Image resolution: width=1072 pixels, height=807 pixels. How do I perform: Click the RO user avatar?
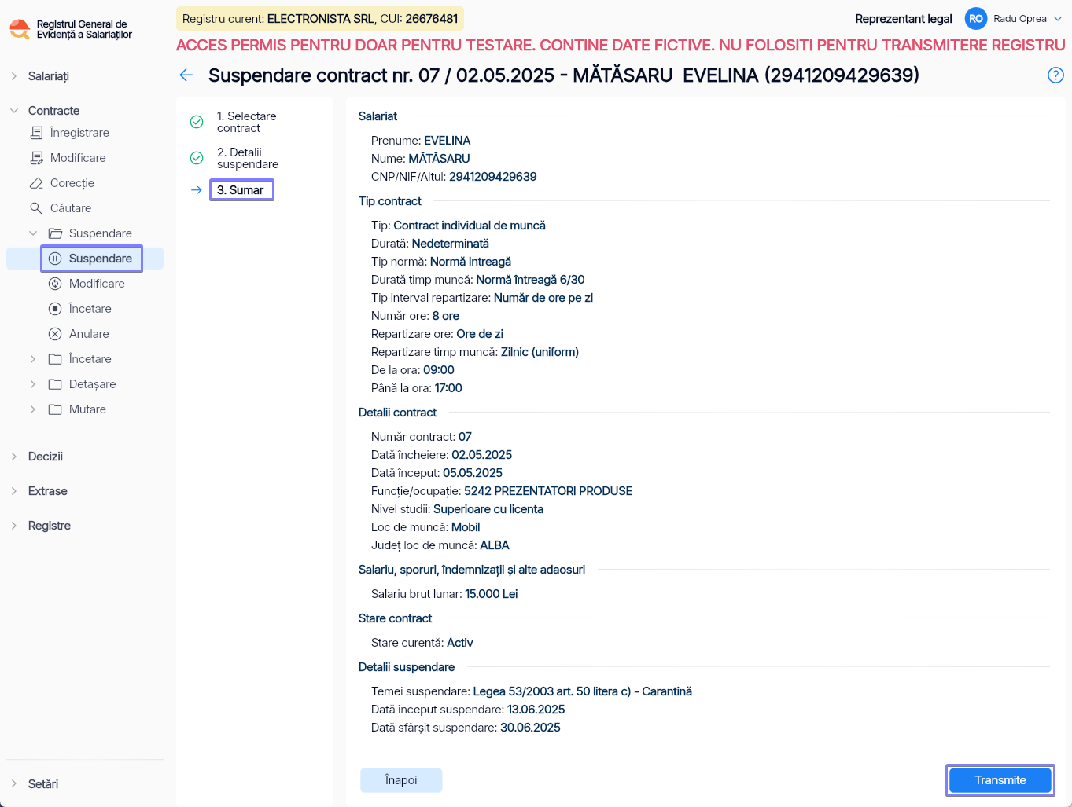coord(976,19)
